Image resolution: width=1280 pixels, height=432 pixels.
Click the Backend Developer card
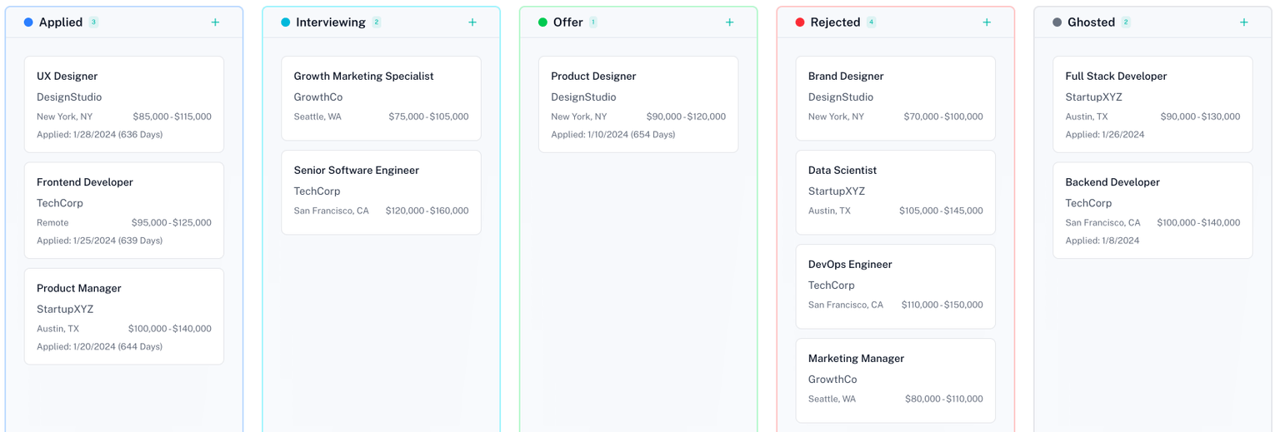point(1152,210)
